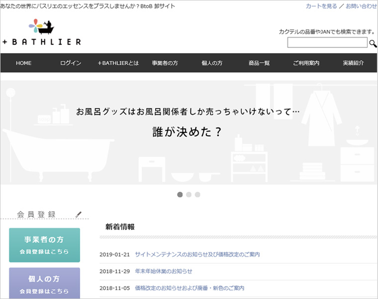The image size is (378, 299).
Task: Click the hero banner 誰が決めた？
Action: pyautogui.click(x=189, y=133)
